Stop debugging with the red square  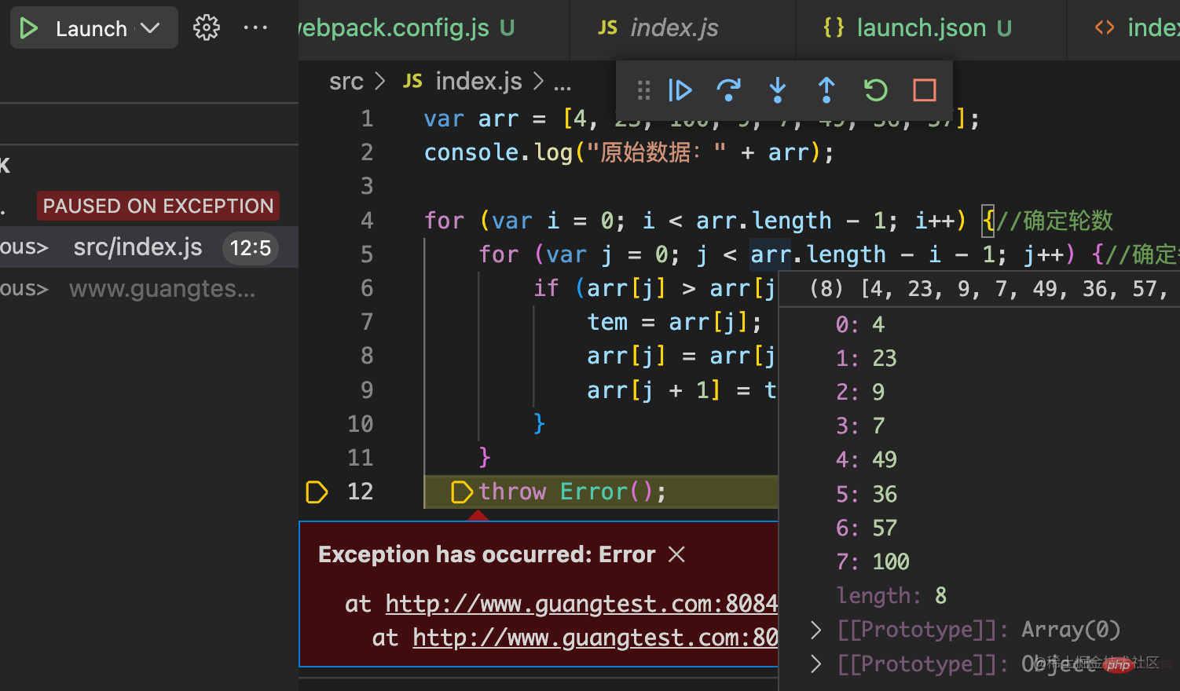tap(924, 90)
